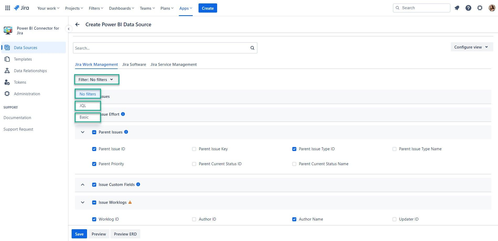The image size is (498, 241).
Task: Click the Save button
Action: [79, 234]
